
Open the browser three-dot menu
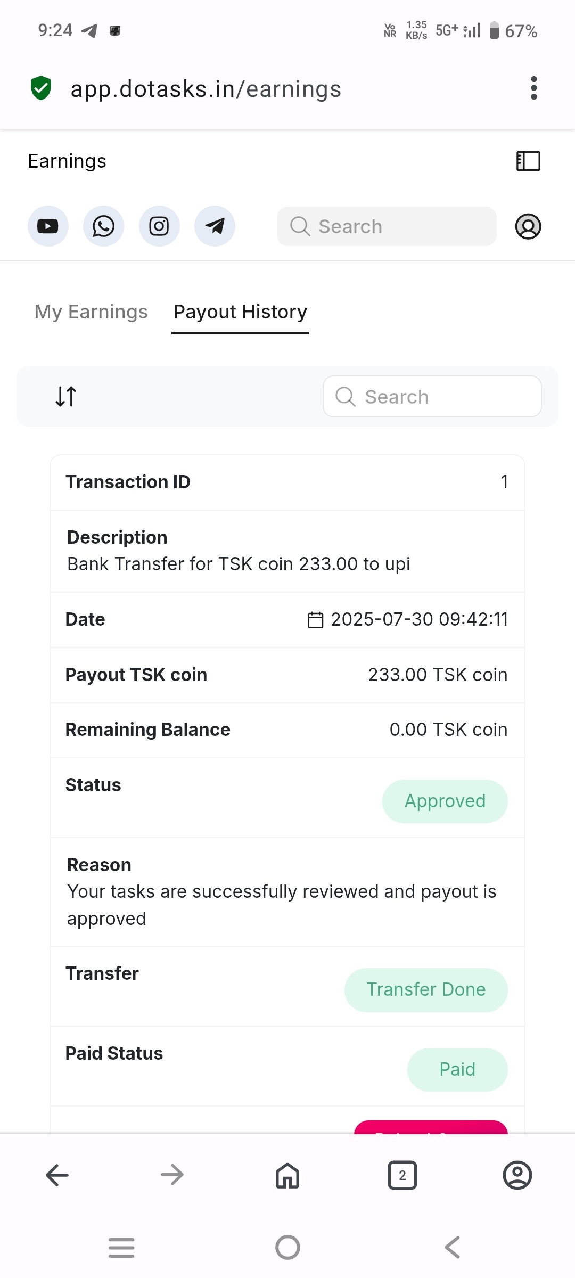pos(533,88)
